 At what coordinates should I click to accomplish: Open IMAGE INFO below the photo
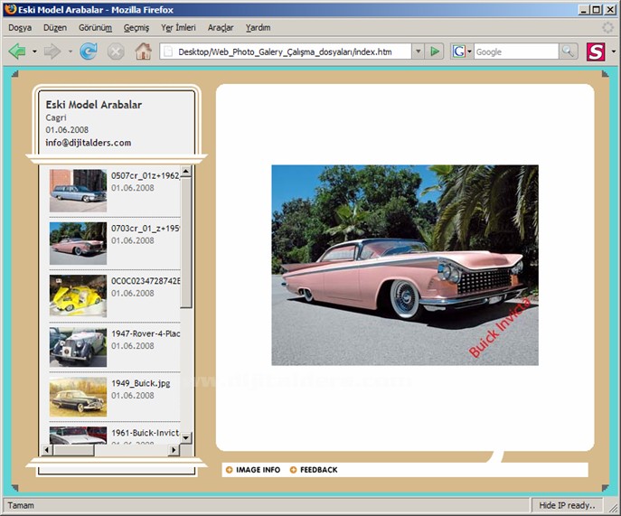click(258, 470)
